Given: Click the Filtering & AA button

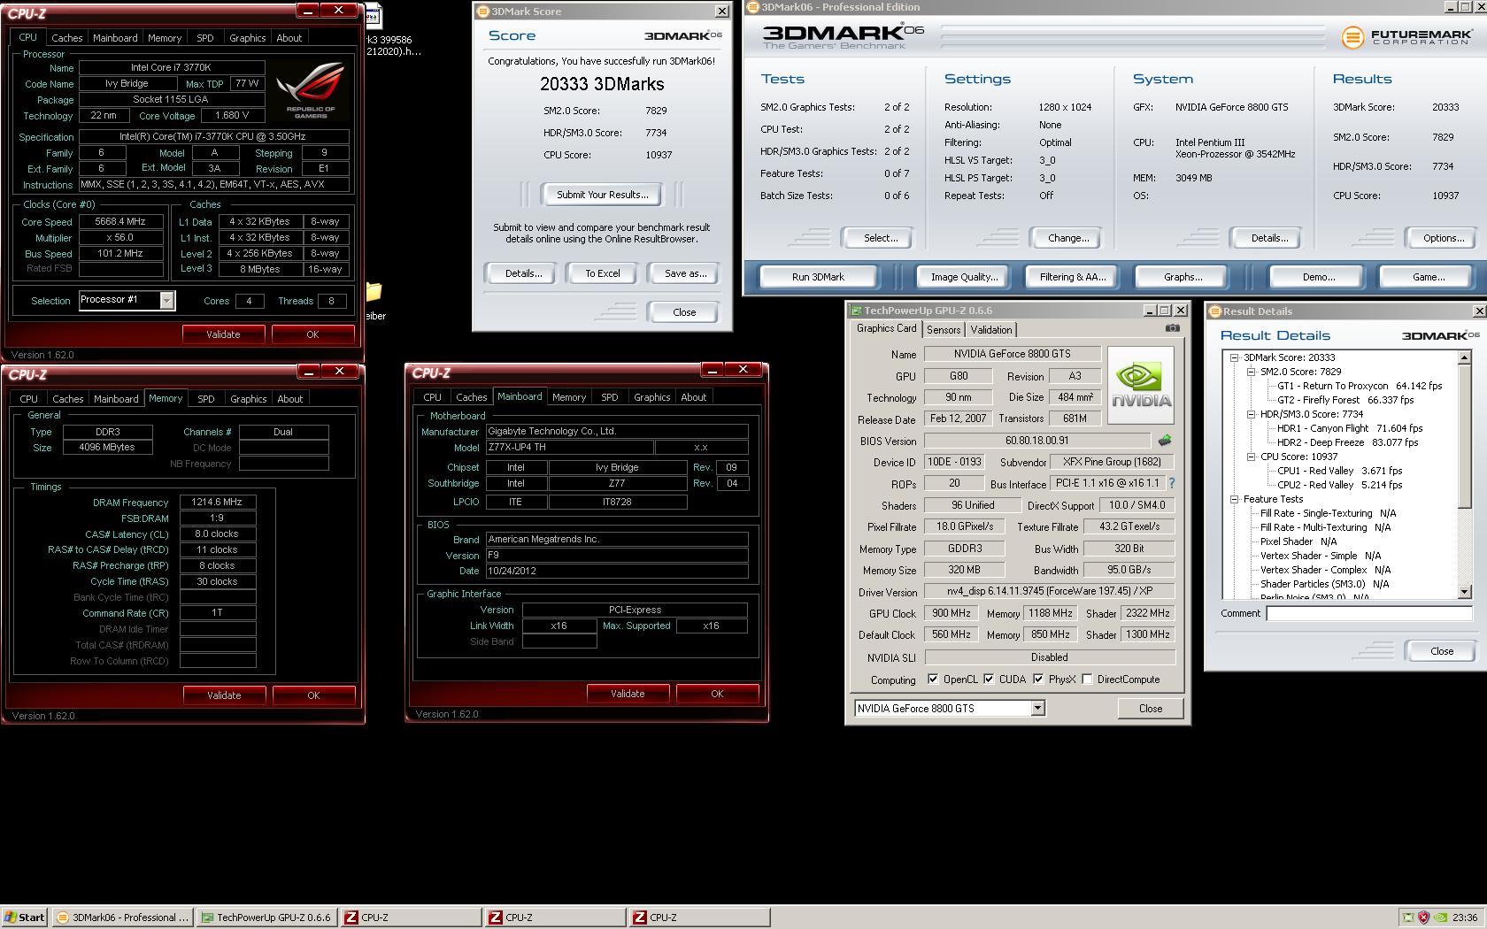Looking at the screenshot, I should (1072, 277).
